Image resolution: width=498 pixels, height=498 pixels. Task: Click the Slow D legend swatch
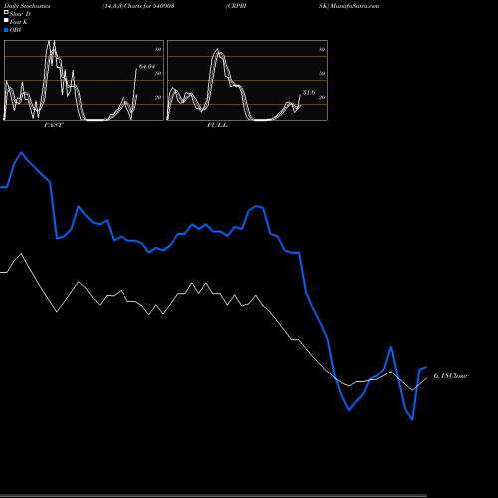click(x=6, y=12)
